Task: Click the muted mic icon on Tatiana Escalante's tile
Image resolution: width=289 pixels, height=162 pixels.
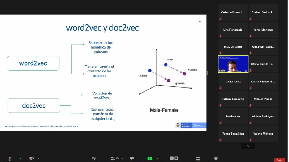Action: pyautogui.click(x=220, y=105)
